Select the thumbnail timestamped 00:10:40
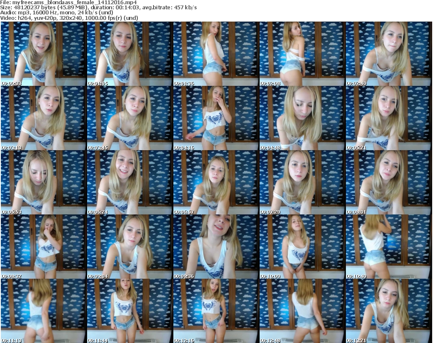433x343 pixels. tap(388, 247)
